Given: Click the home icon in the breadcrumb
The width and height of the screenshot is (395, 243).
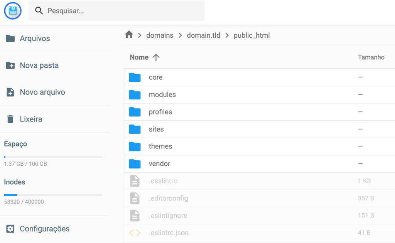Looking at the screenshot, I should (x=130, y=35).
